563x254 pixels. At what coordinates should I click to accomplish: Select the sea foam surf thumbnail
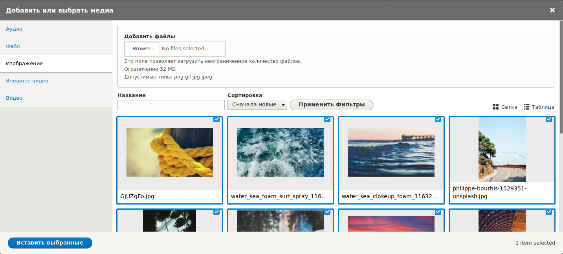pos(281,152)
